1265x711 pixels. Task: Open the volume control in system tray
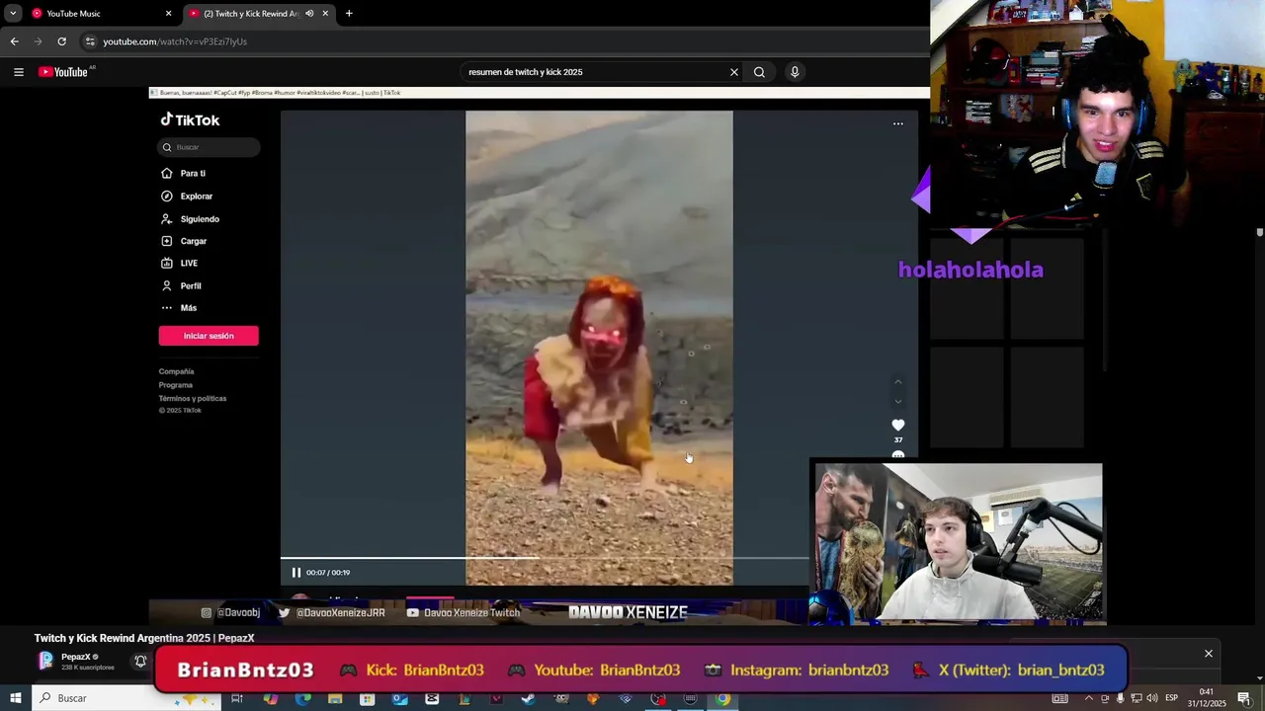[1152, 698]
